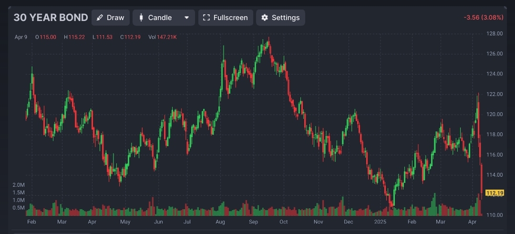Viewport: 515px width, 234px height.
Task: Click the 1.5M volume axis label
Action: [19, 192]
